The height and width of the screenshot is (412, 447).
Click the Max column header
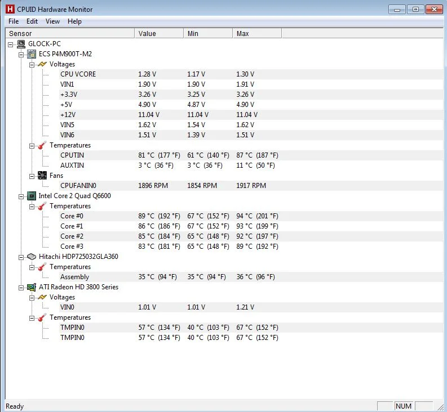click(257, 33)
